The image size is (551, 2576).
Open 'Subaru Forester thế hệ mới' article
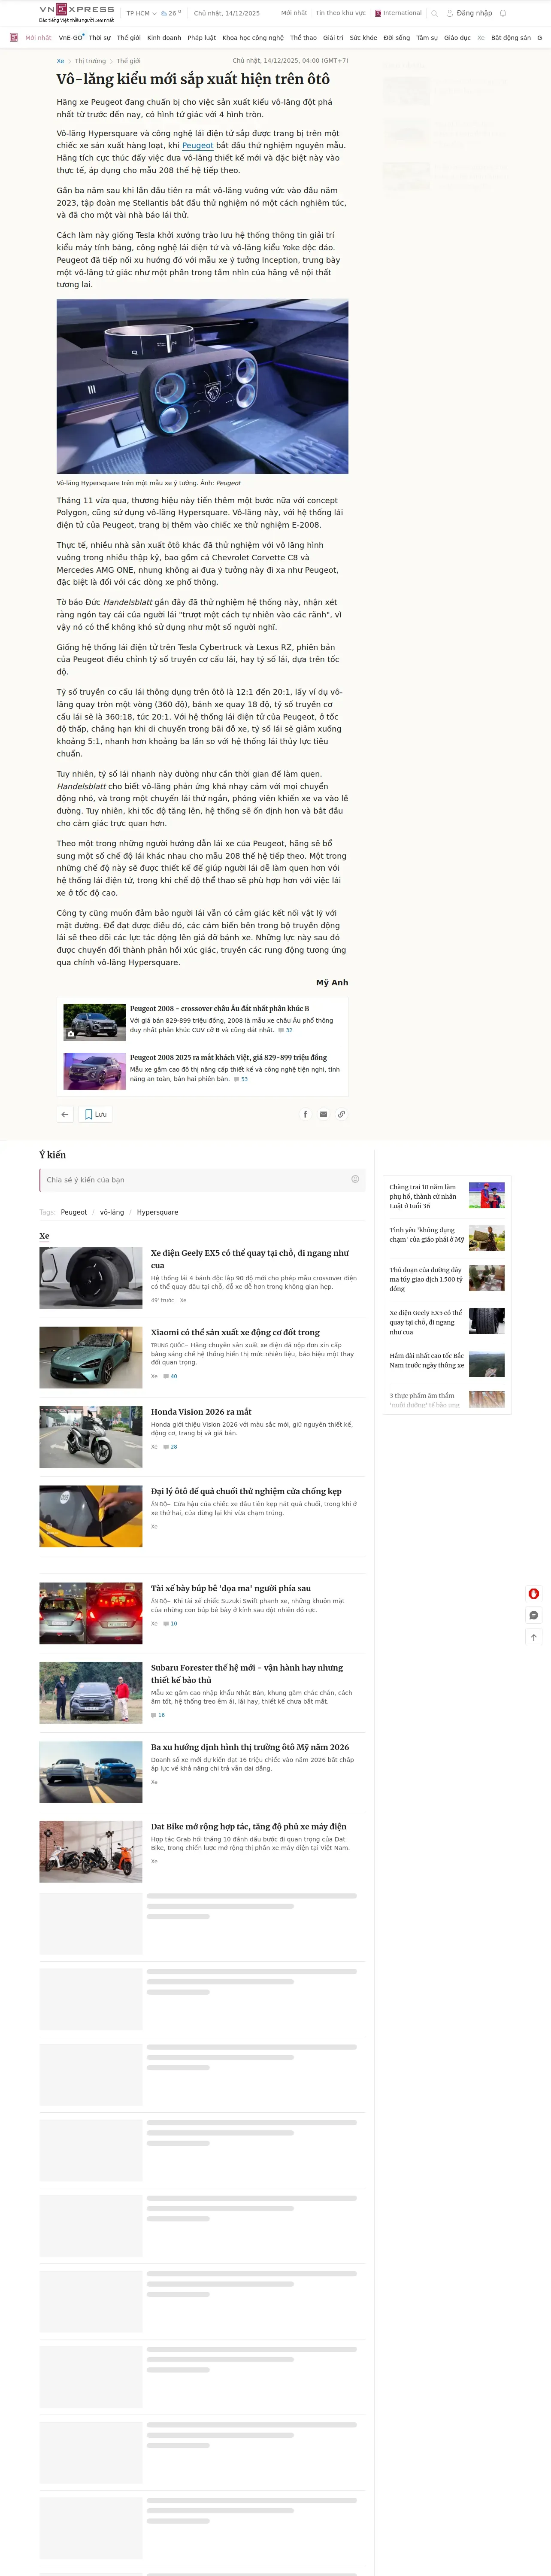(247, 1674)
